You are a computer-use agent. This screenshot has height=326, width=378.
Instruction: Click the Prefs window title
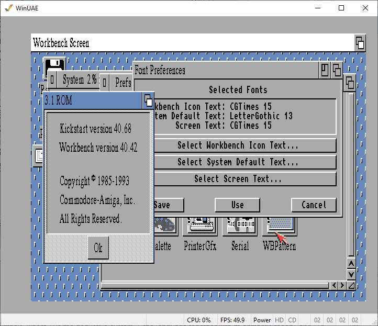click(x=123, y=82)
